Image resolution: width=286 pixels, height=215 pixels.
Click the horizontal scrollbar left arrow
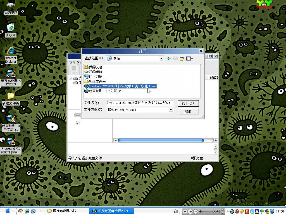click(x=115, y=141)
